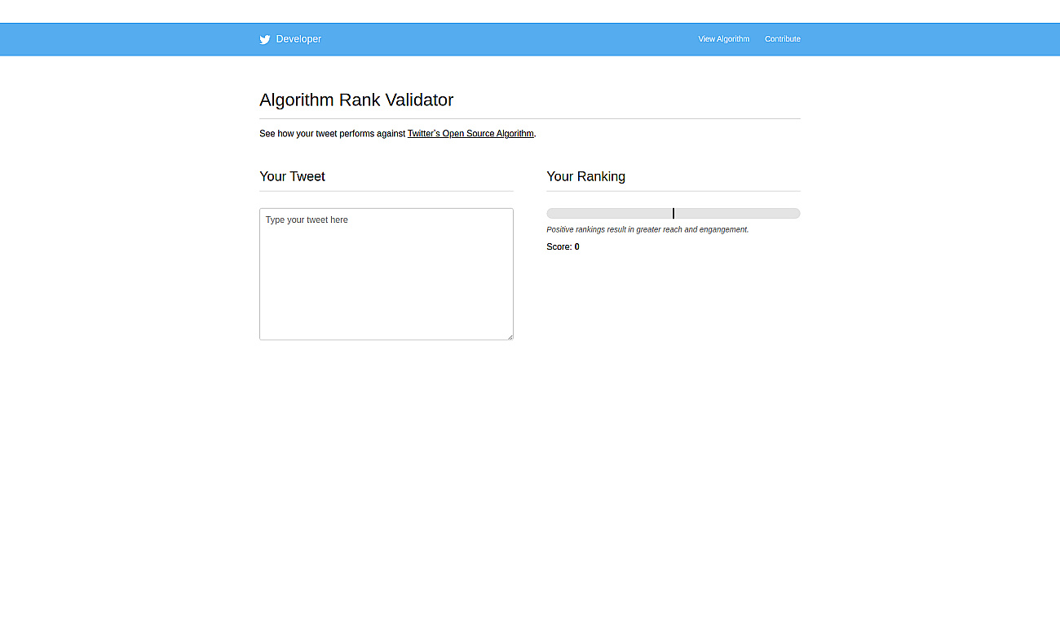This screenshot has height=643, width=1060.
Task: Follow the Twitter's Open Source Algorithm link
Action: (470, 134)
